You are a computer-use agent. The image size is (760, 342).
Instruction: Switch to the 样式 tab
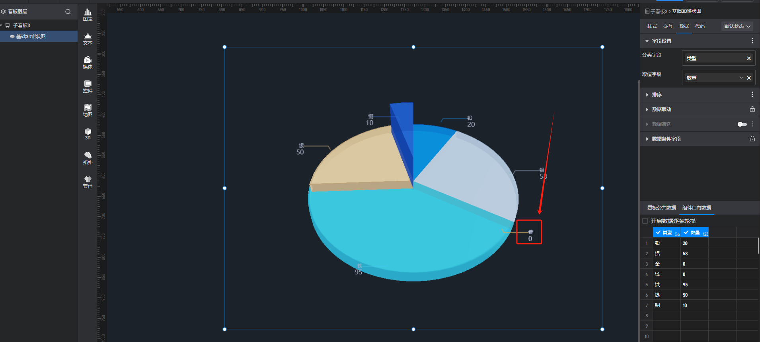(652, 26)
